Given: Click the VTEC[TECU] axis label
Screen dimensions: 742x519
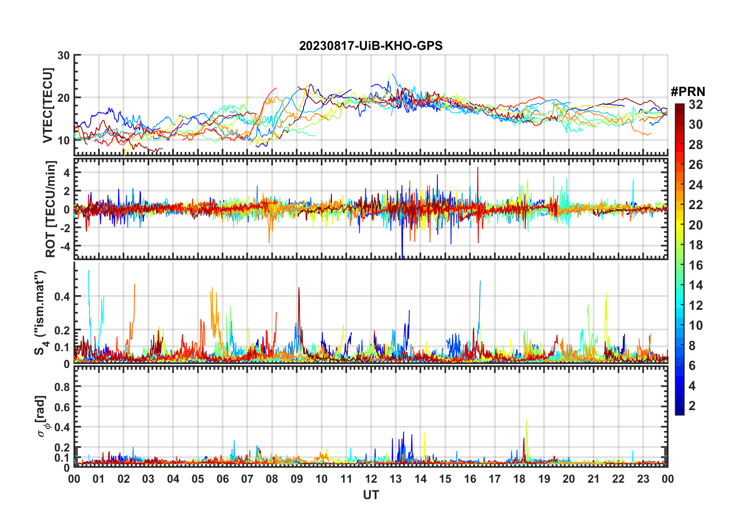Looking at the screenshot, I should tap(48, 106).
